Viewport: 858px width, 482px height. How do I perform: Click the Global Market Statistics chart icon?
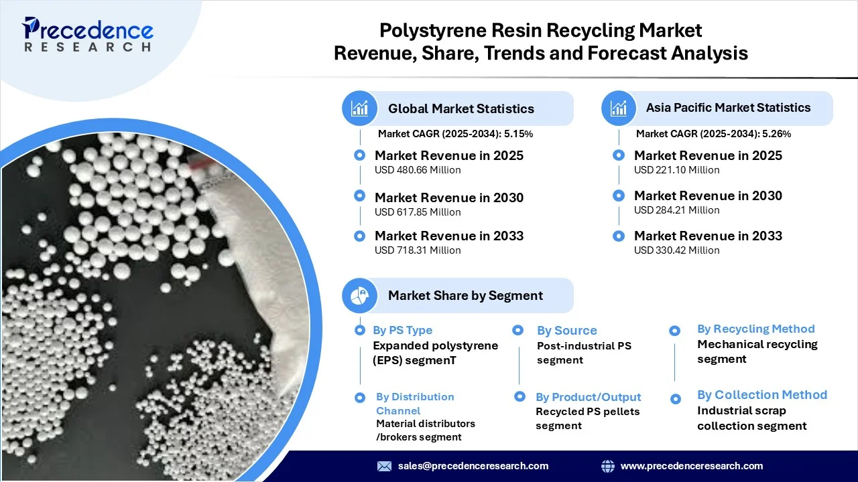pyautogui.click(x=360, y=108)
